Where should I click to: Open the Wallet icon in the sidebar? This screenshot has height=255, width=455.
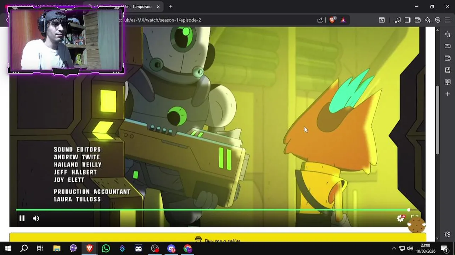click(448, 58)
